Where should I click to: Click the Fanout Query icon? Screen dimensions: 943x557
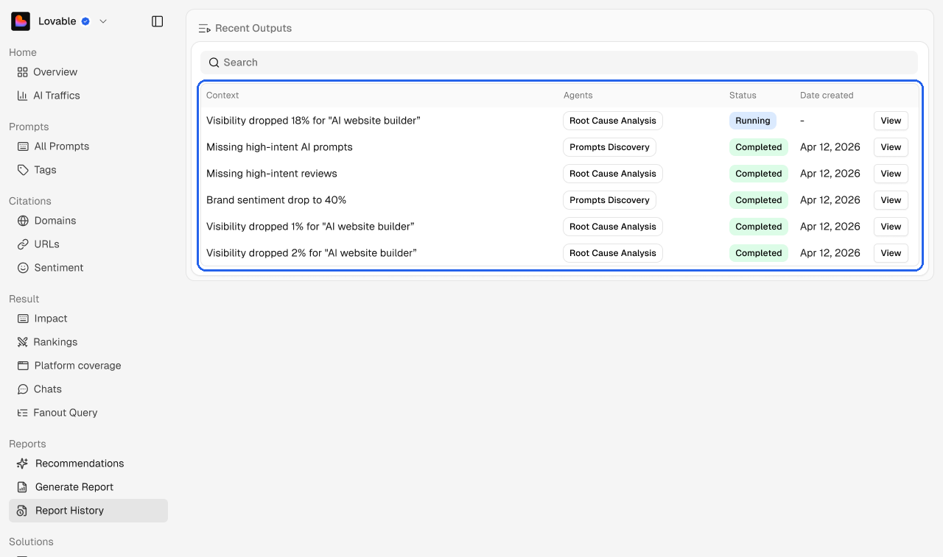coord(23,413)
